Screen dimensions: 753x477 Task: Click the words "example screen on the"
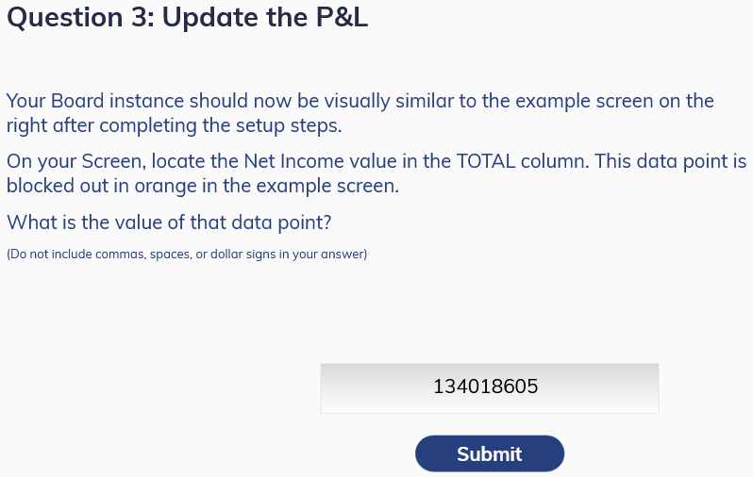614,101
